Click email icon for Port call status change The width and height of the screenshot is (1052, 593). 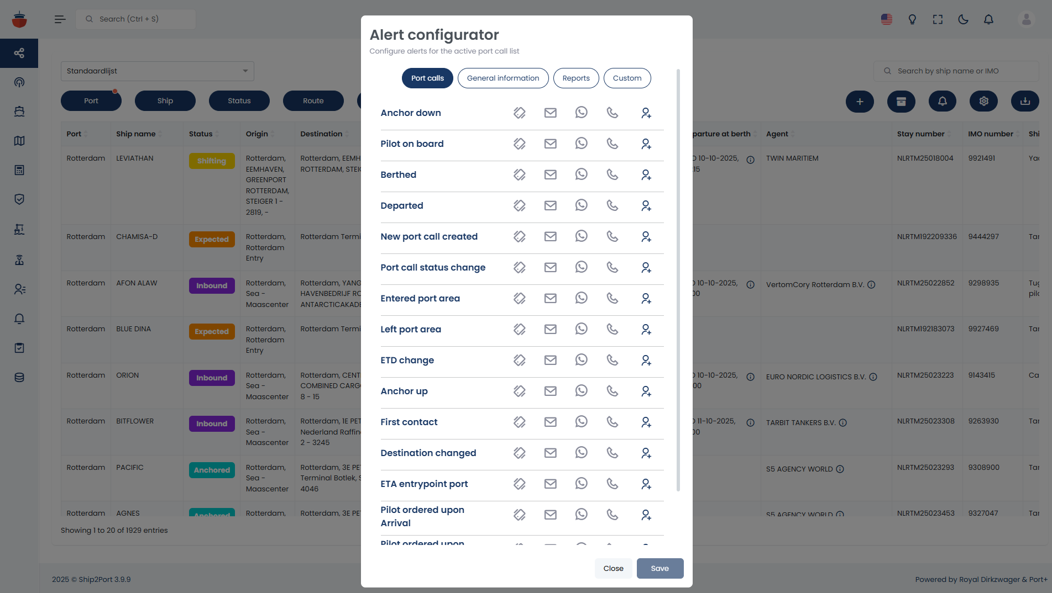[550, 267]
